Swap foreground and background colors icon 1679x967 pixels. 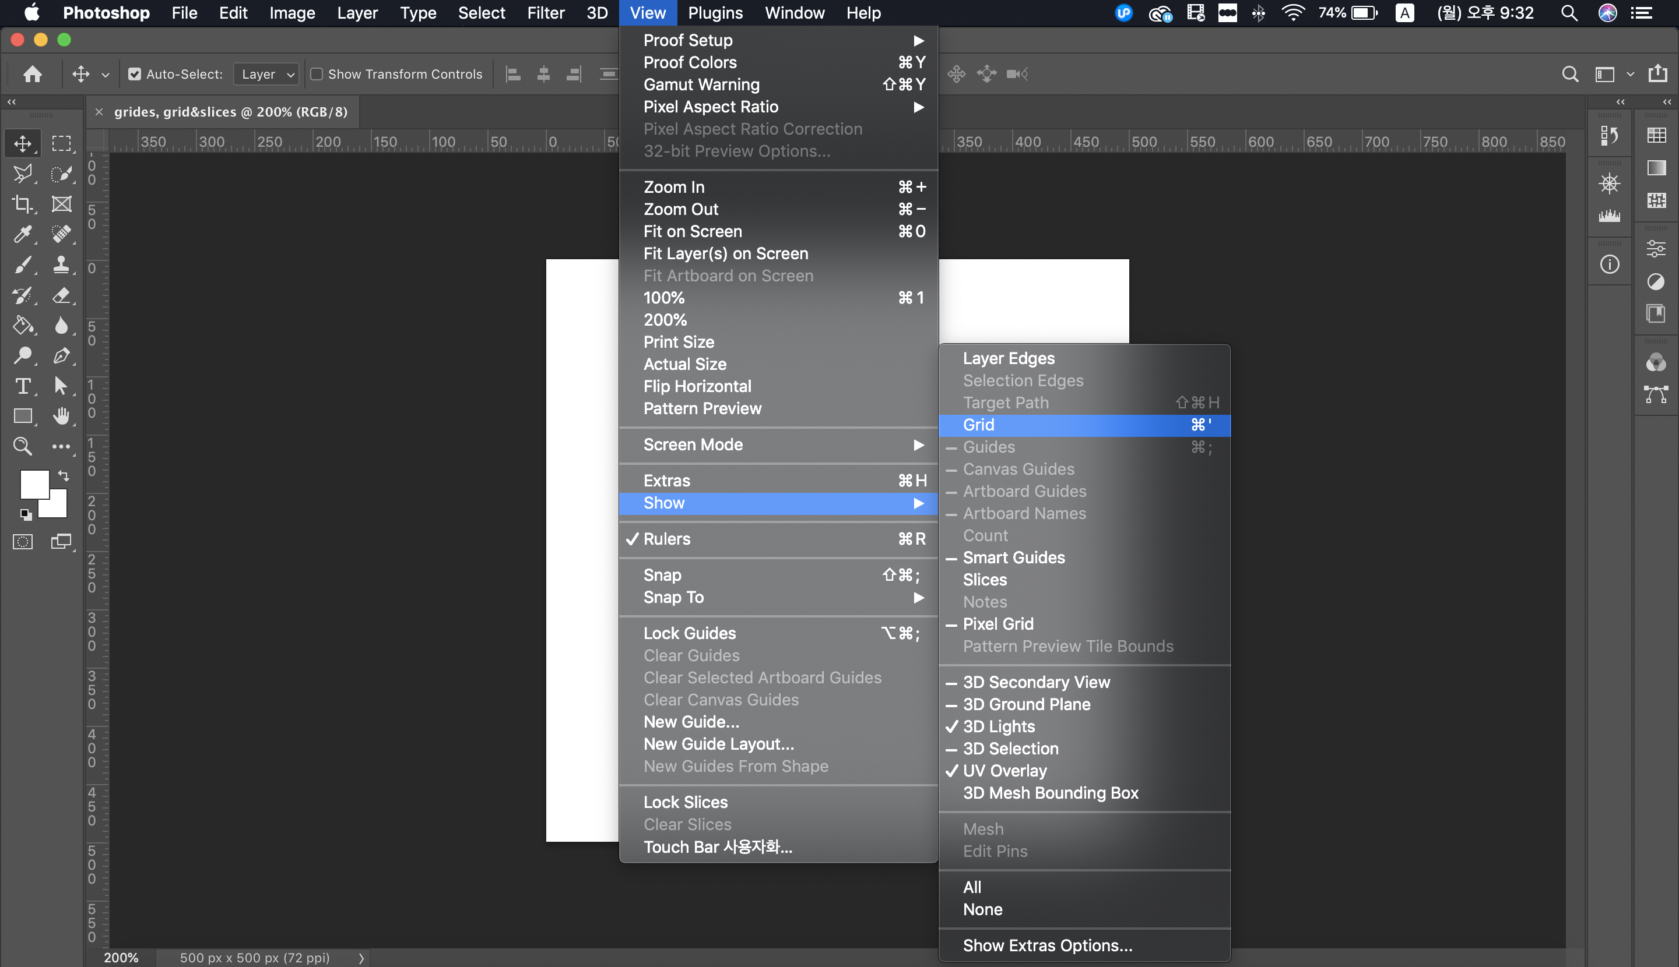point(64,475)
